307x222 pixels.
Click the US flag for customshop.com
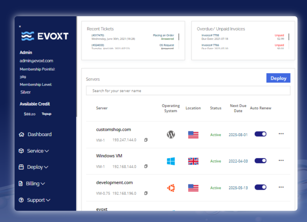193,135
